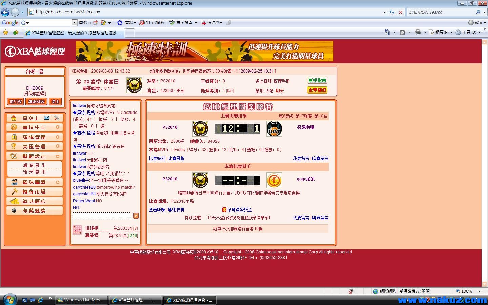Click the 新手指南 green button
Screen dimensions: 488x305
[x=317, y=80]
